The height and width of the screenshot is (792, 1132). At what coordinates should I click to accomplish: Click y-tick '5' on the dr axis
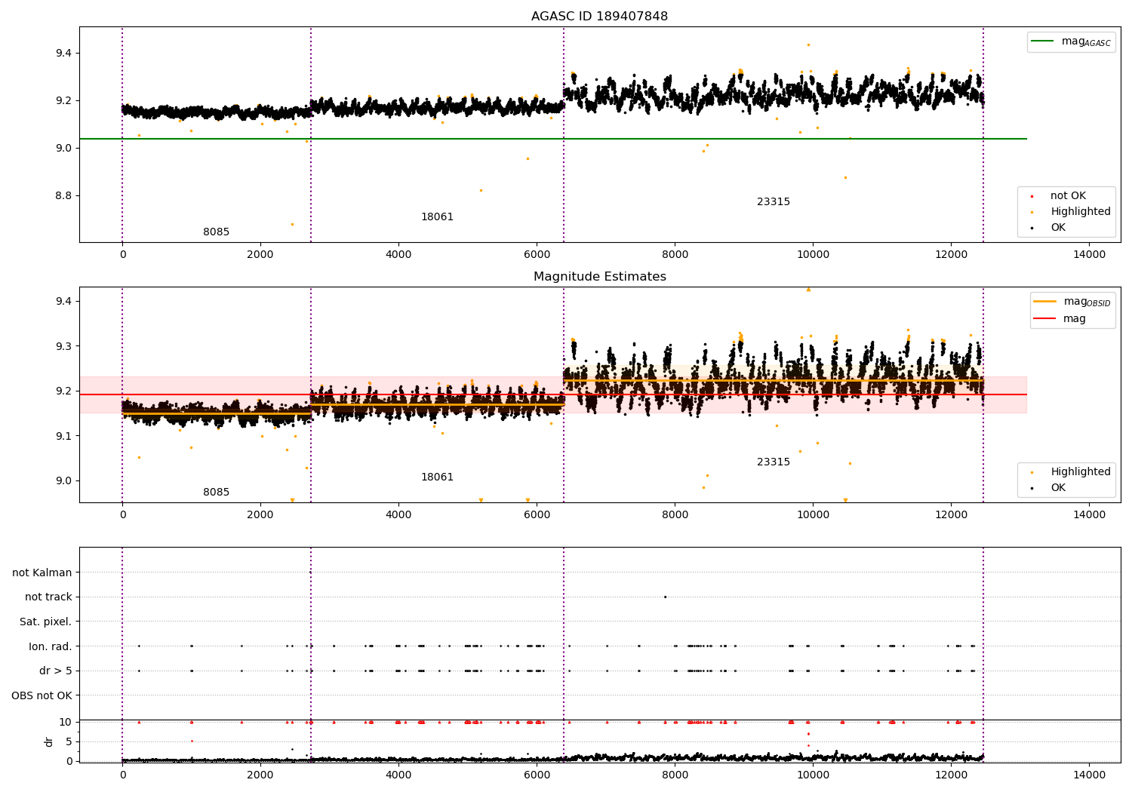tap(69, 742)
